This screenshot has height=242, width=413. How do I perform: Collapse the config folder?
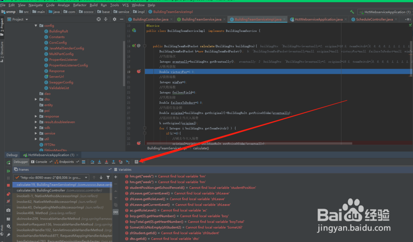(36, 26)
